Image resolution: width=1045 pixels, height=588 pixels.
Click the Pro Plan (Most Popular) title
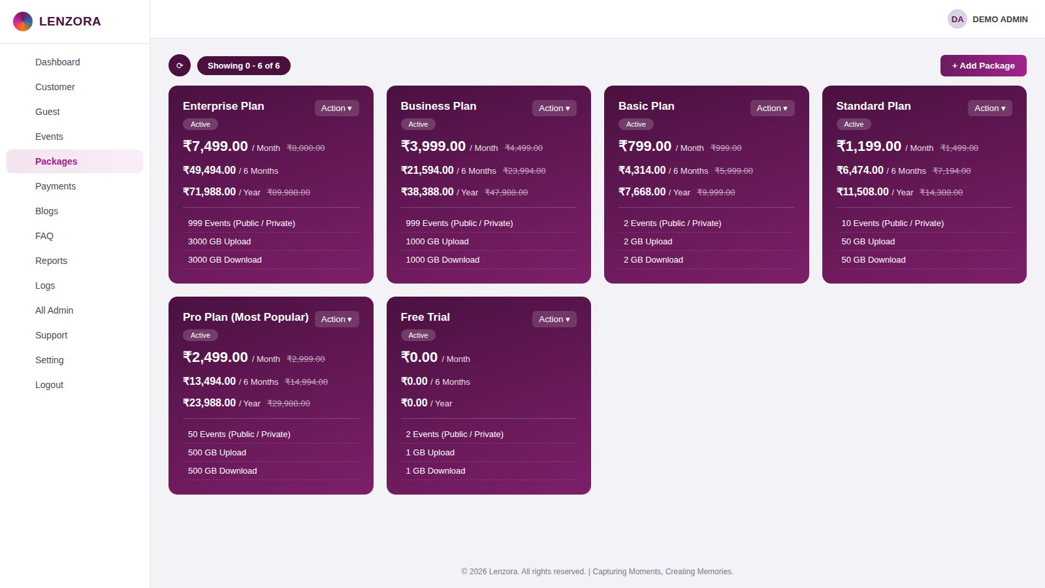tap(246, 317)
